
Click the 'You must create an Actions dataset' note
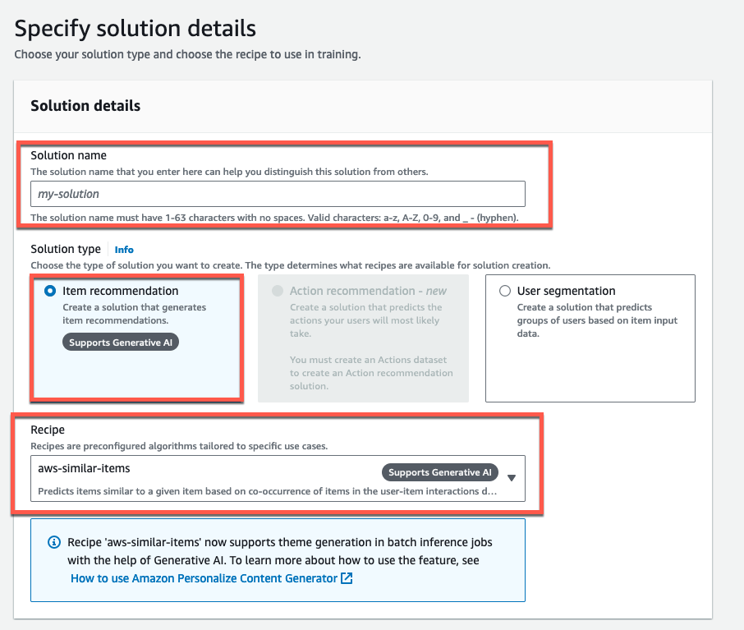click(x=371, y=373)
